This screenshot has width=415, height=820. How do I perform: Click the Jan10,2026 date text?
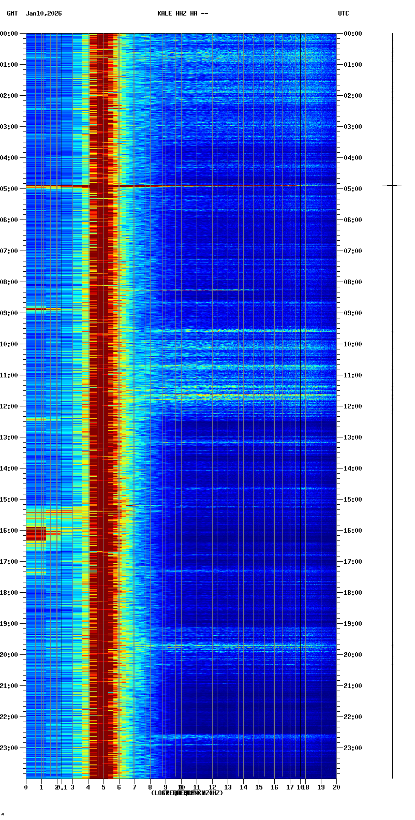(43, 13)
